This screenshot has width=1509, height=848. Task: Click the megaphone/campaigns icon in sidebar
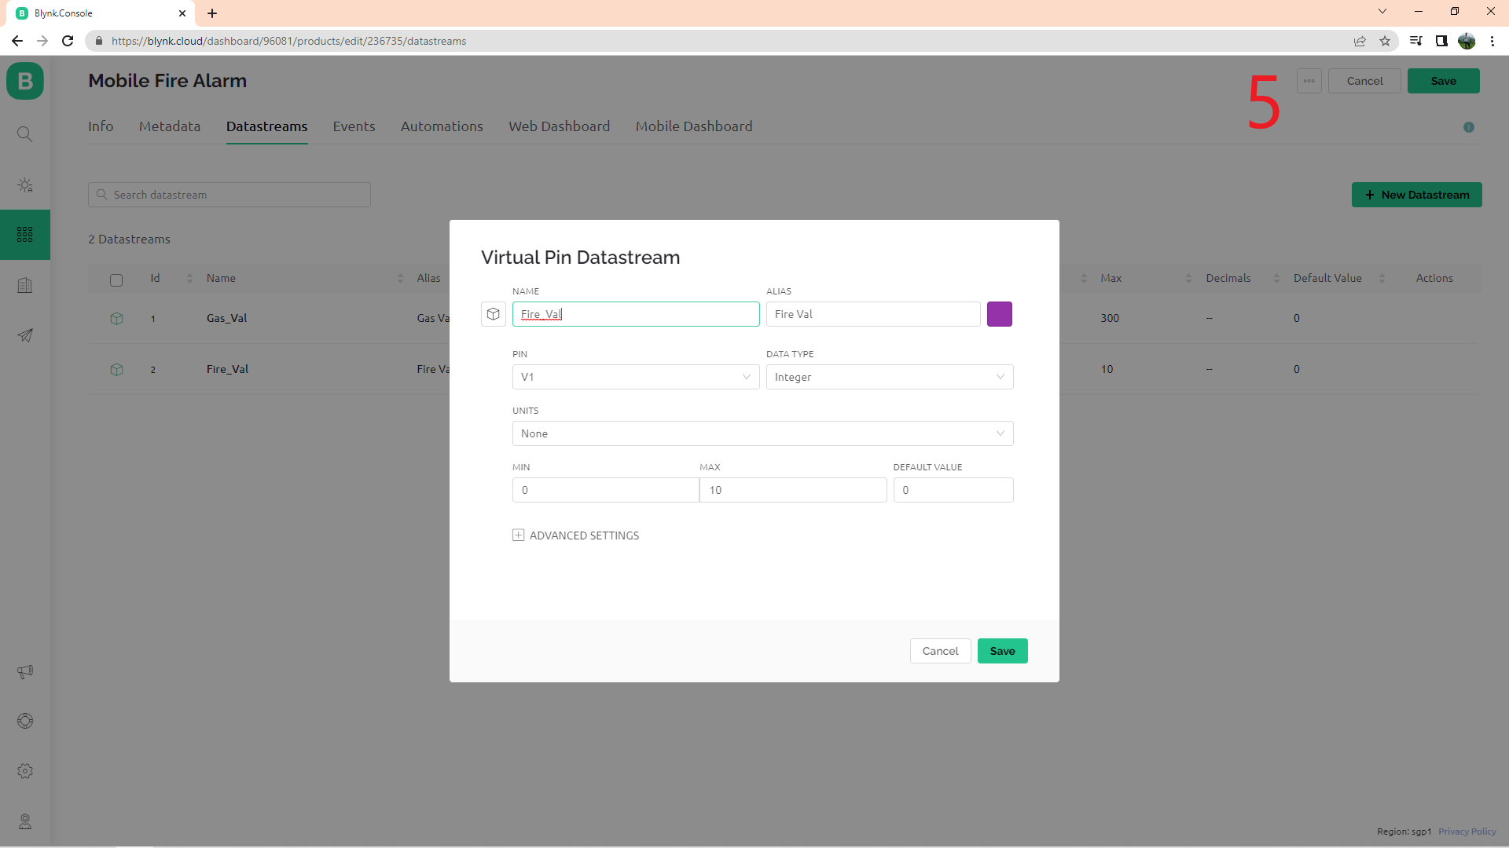point(25,672)
